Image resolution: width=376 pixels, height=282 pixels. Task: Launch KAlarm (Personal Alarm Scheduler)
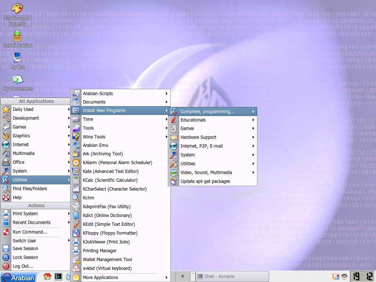point(120,163)
